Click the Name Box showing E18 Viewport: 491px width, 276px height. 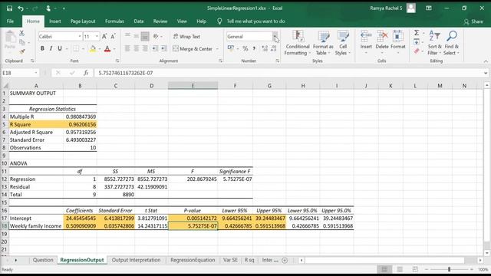point(20,73)
